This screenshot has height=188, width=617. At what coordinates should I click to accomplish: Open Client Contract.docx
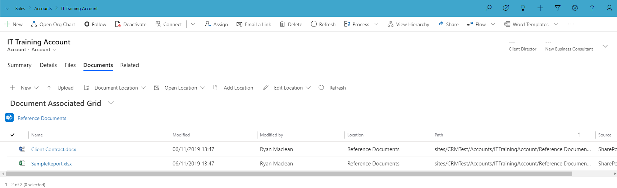click(54, 149)
